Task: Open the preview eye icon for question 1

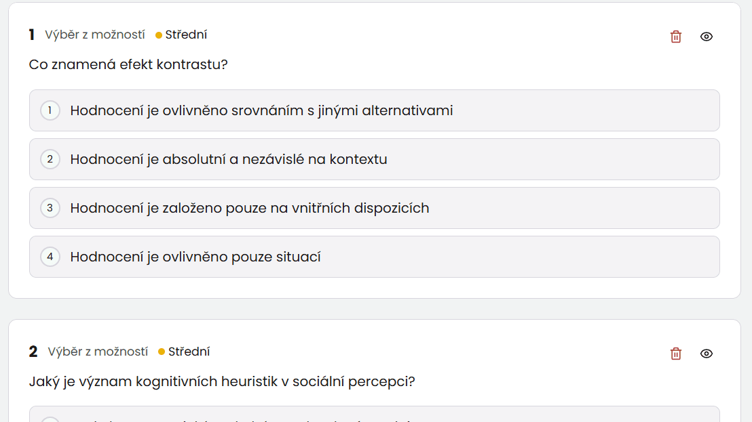Action: click(707, 37)
